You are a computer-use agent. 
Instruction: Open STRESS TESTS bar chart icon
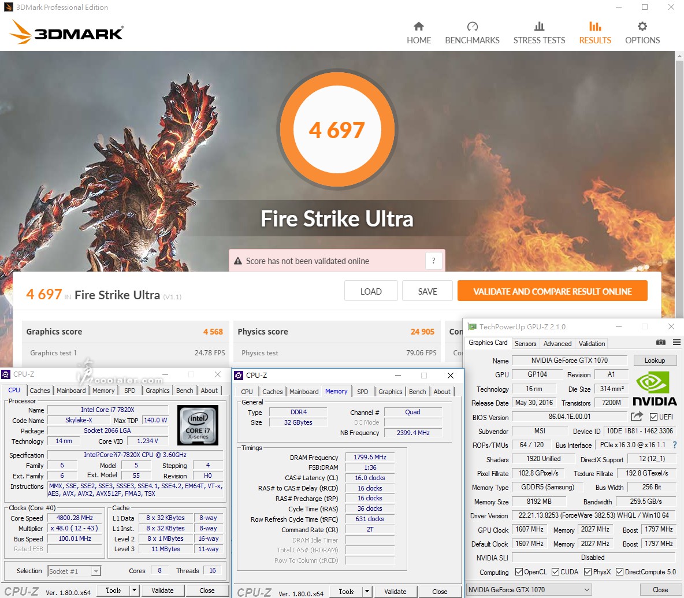click(539, 26)
